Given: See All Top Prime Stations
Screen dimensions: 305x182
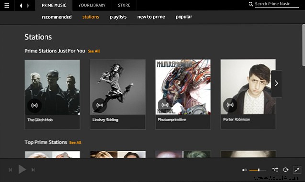Looking at the screenshot, I should (76, 142).
